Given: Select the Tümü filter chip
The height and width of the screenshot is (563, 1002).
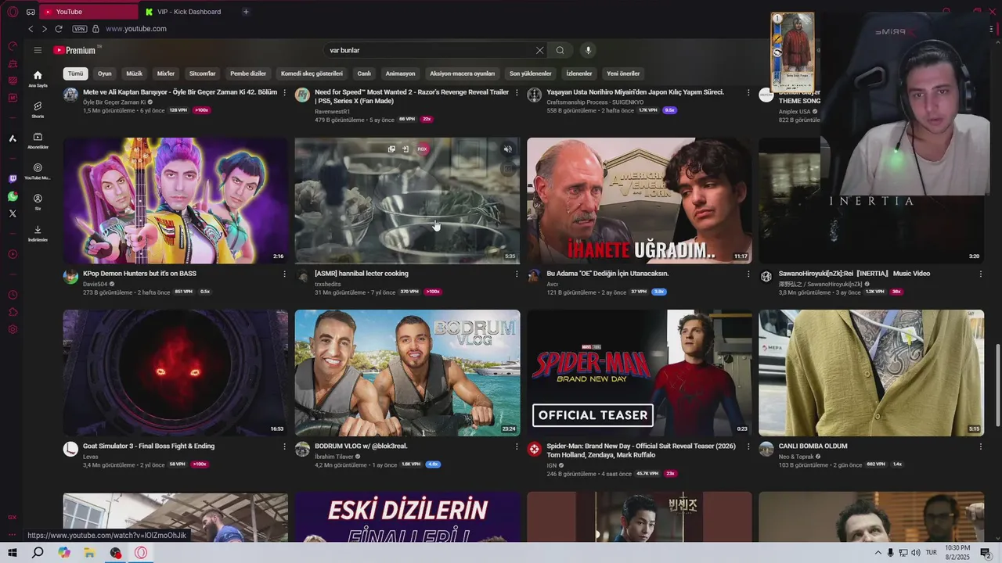Looking at the screenshot, I should pos(75,74).
